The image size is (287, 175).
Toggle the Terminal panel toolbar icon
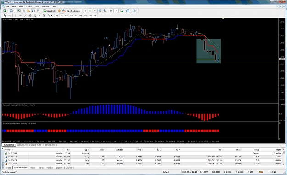pyautogui.click(x=34, y=11)
